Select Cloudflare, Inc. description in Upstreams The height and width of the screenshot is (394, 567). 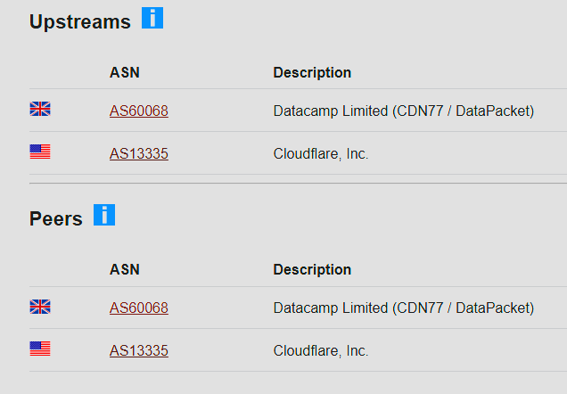tap(321, 153)
